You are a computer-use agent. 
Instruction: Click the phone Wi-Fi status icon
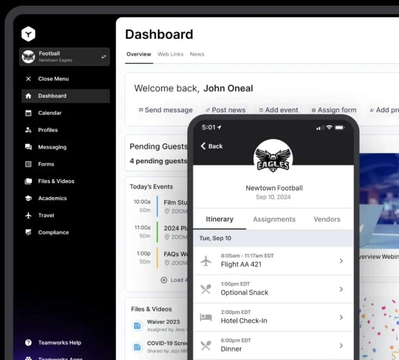point(329,127)
